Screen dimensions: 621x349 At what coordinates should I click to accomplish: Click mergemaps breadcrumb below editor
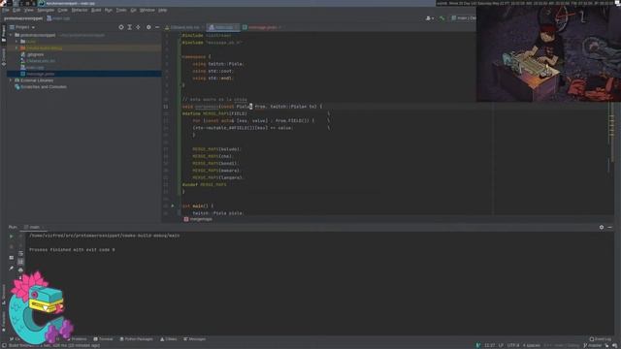[x=198, y=219]
